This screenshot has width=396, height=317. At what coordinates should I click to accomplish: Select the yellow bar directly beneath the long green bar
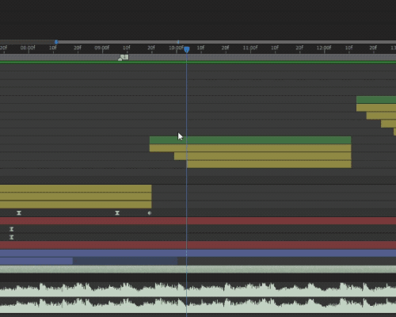coord(250,148)
